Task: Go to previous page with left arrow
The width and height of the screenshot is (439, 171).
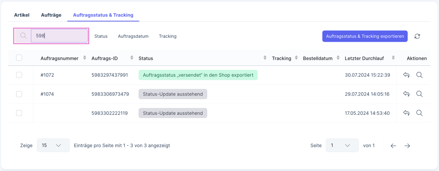Action: [393, 146]
